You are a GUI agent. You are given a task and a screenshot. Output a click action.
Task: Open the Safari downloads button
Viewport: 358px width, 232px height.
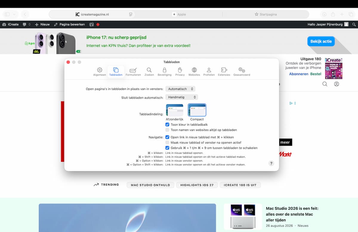(x=324, y=14)
